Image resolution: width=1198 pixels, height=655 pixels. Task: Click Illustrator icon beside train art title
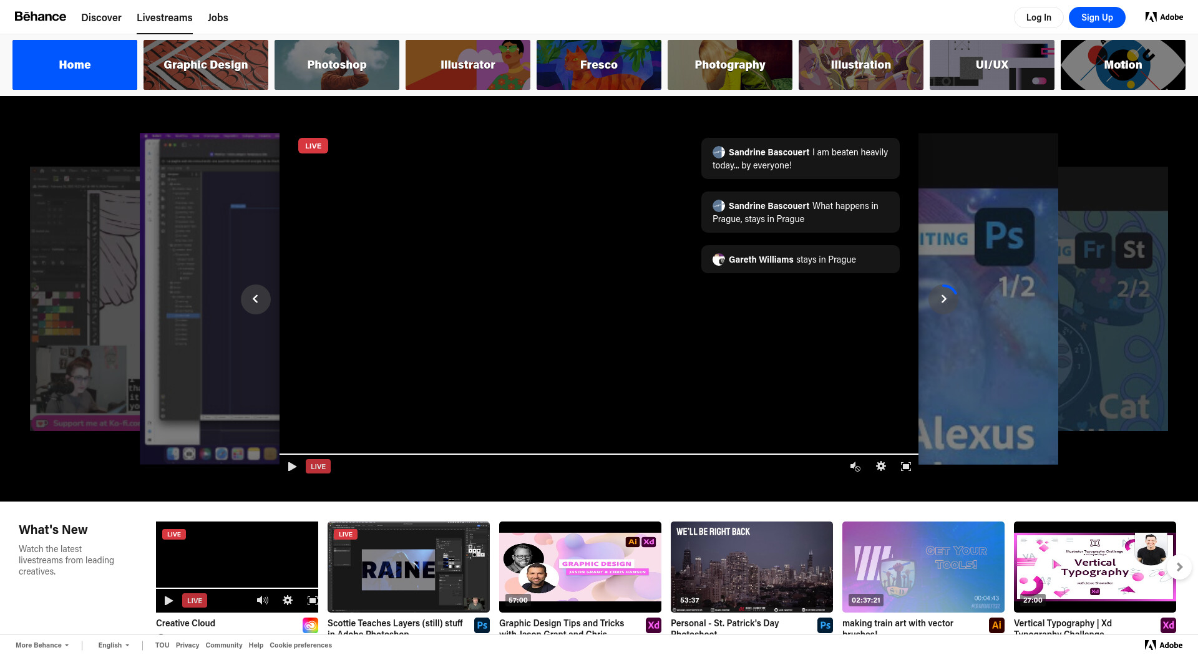pyautogui.click(x=996, y=625)
